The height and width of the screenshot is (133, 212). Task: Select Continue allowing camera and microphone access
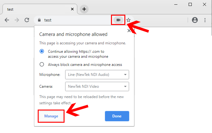tap(42, 52)
